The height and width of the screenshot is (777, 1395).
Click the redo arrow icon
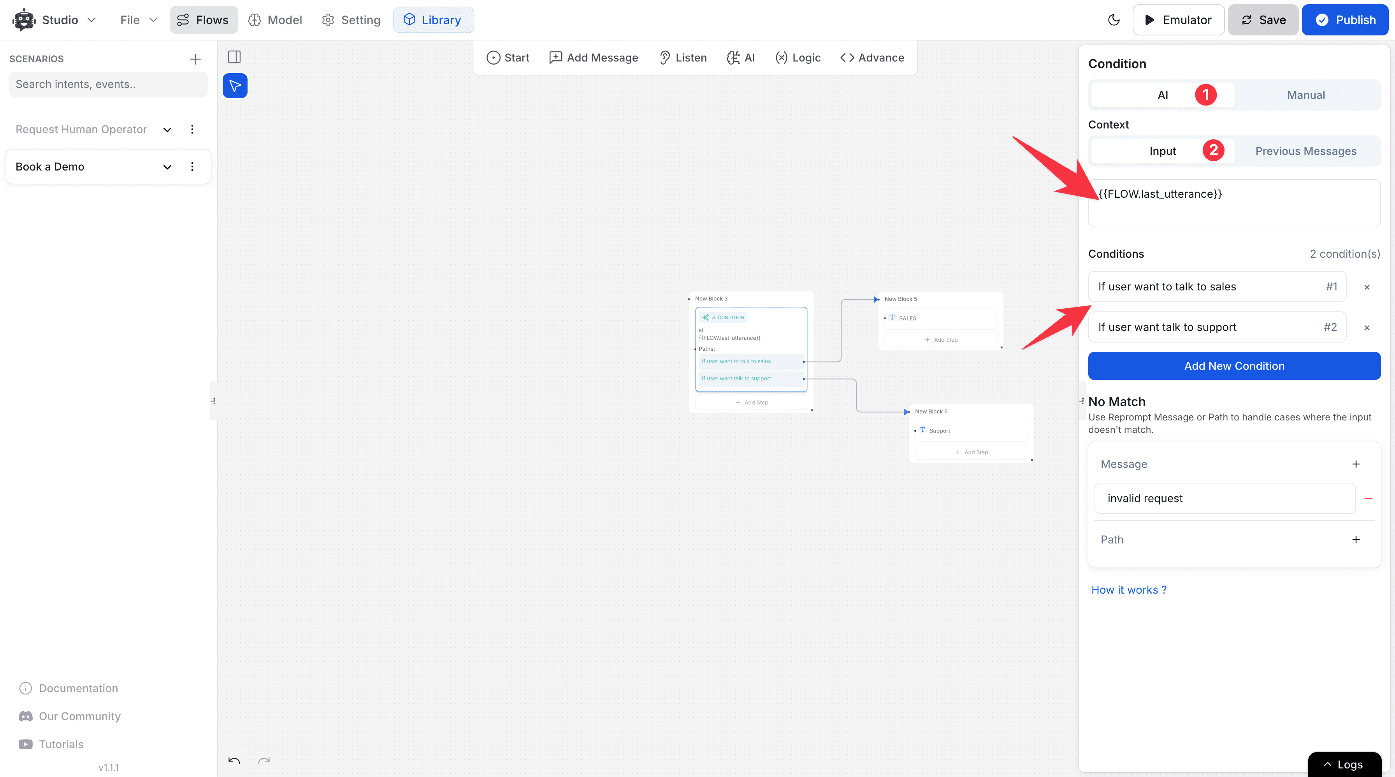pos(264,761)
